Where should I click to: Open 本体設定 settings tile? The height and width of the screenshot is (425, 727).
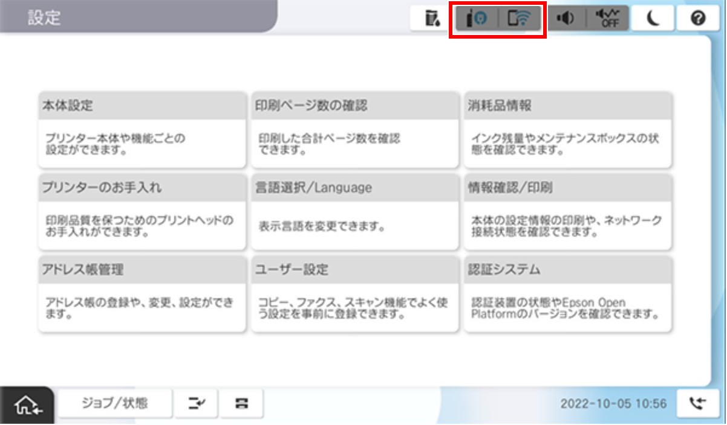coord(142,130)
